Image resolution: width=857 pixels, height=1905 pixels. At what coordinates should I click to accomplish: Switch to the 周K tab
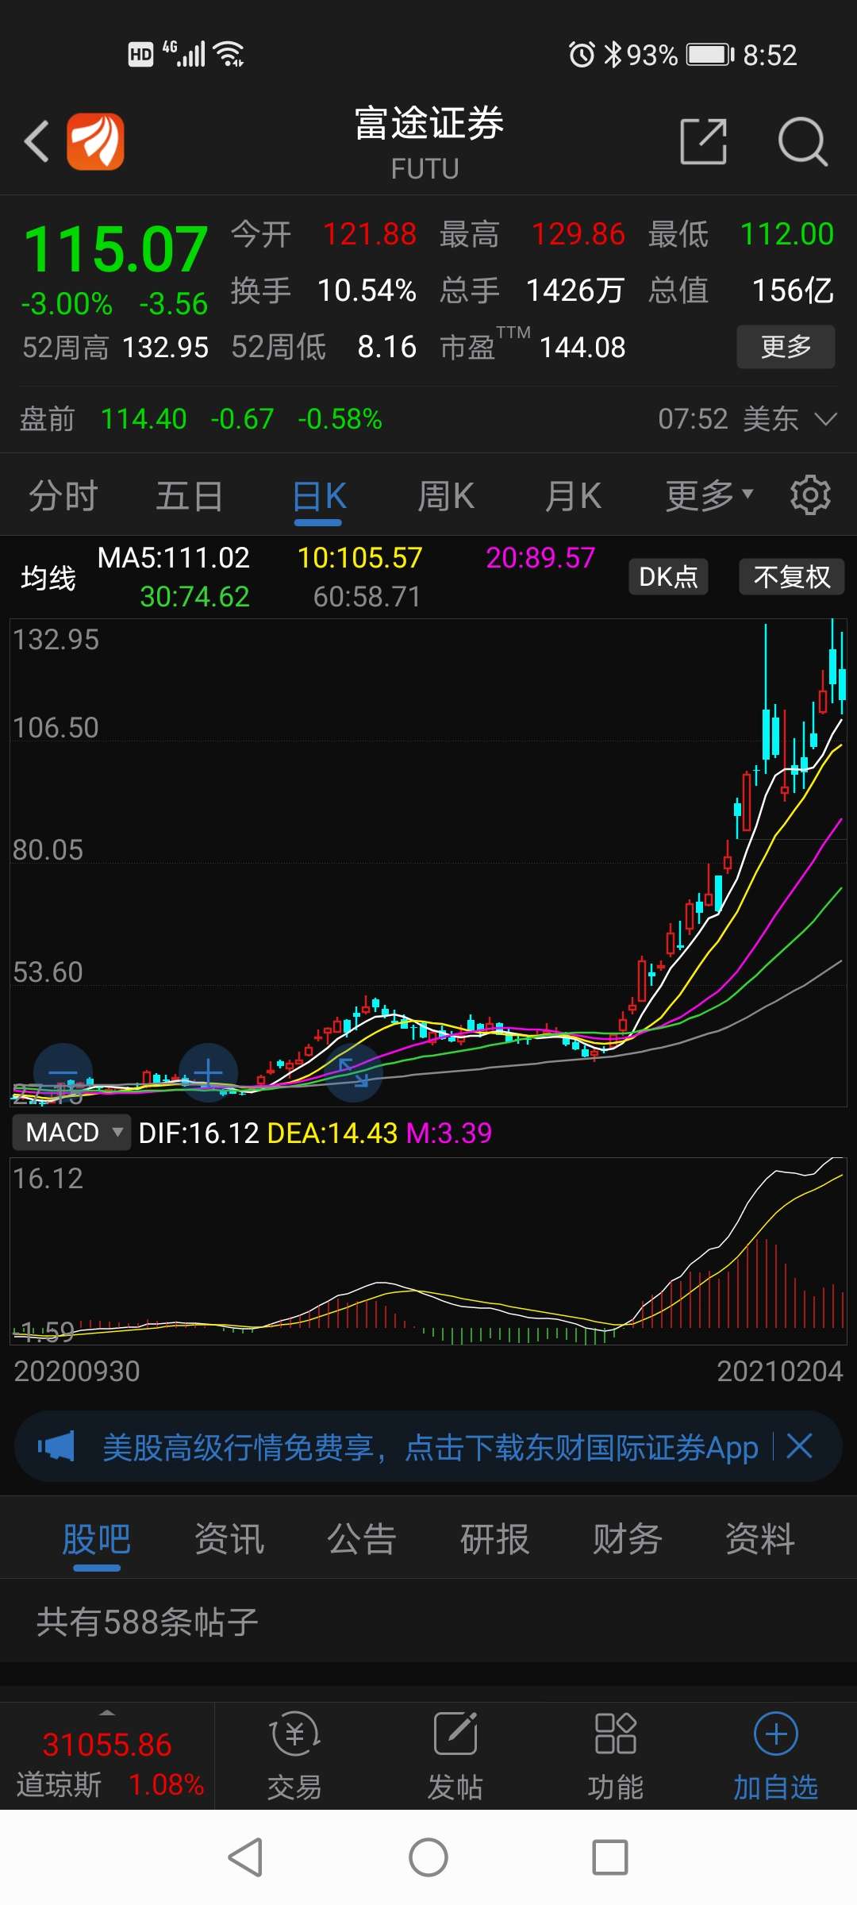click(446, 496)
